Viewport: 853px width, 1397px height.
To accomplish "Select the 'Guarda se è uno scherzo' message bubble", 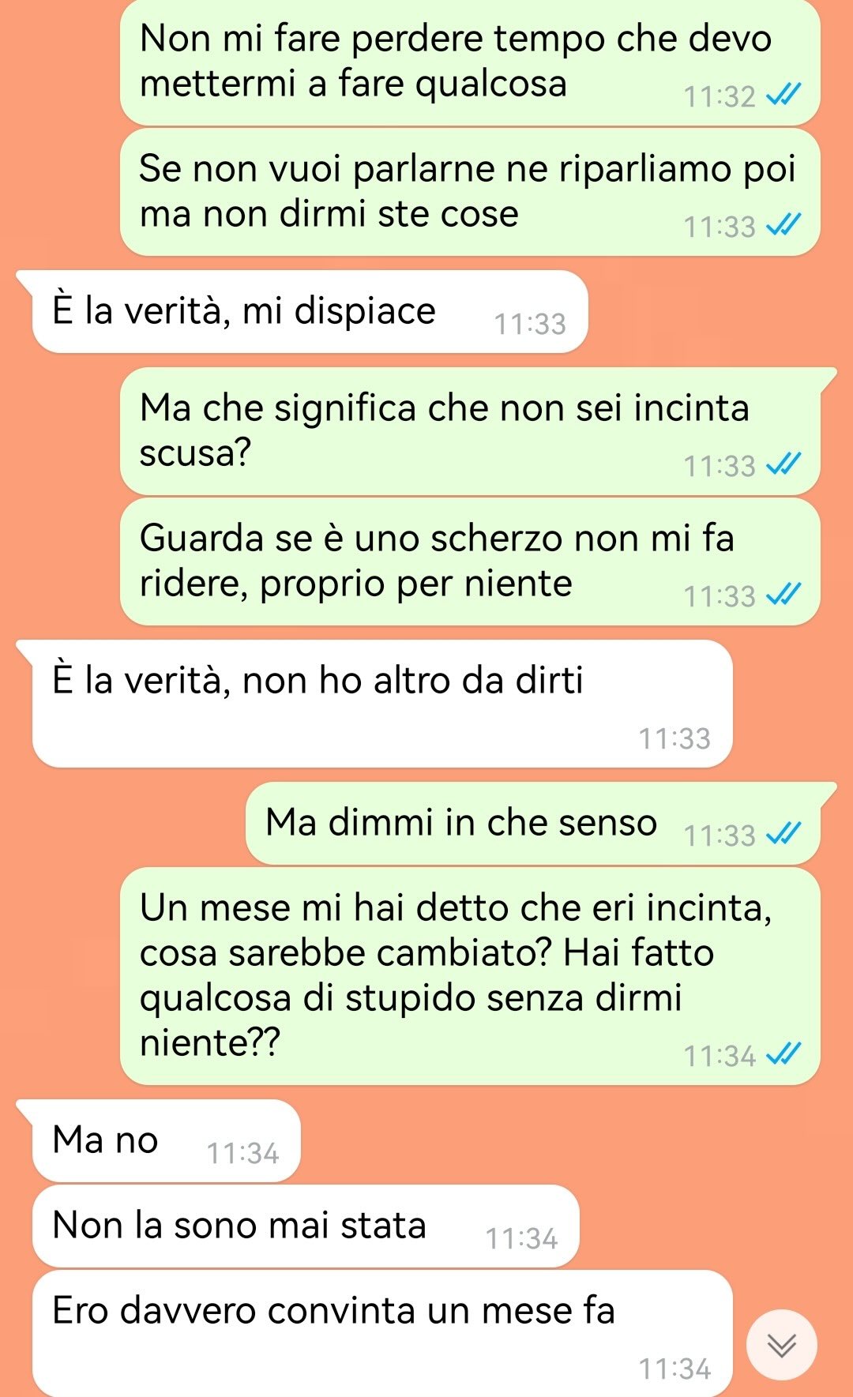I will [470, 561].
